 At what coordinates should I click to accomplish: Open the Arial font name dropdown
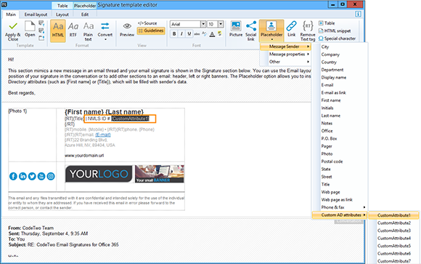(203, 24)
